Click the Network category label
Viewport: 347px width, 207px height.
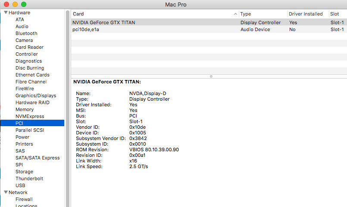[x=18, y=192]
